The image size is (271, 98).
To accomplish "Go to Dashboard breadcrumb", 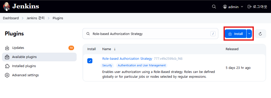I will tap(11, 18).
